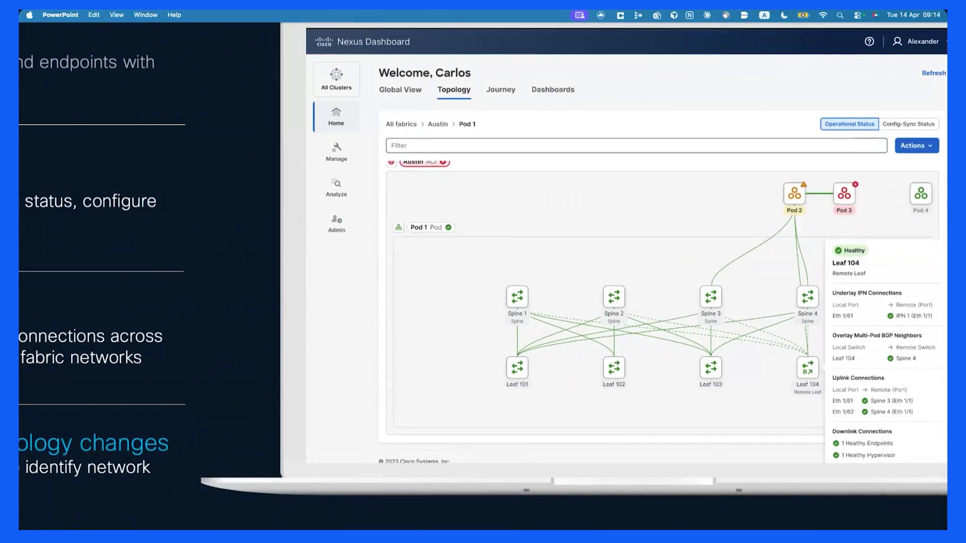Click the Filter input field
This screenshot has height=543, width=966.
click(x=636, y=146)
